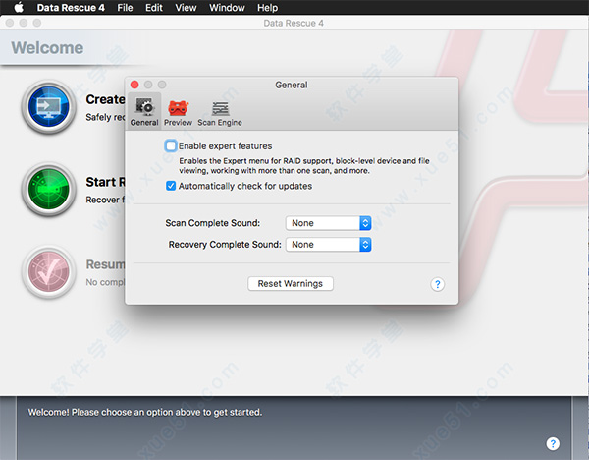Viewport: 589px width, 460px height.
Task: Open the Edit menu
Action: [154, 8]
